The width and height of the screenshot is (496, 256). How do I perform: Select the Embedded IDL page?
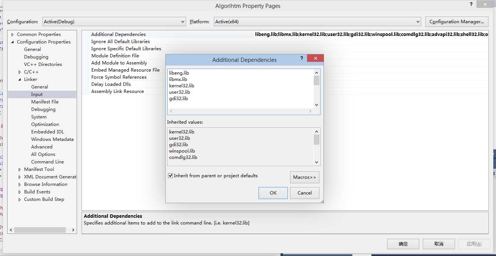(x=47, y=132)
